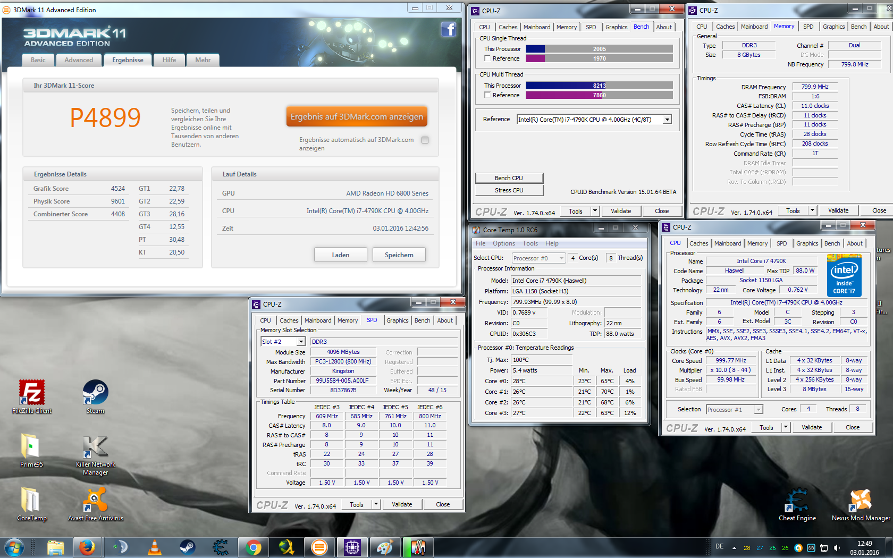Switch to Firefox in the taskbar

(87, 547)
